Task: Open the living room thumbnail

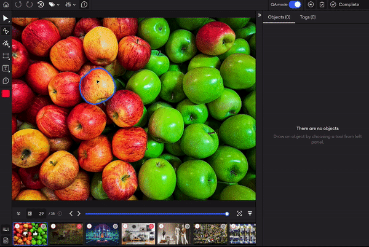Action: (138, 234)
